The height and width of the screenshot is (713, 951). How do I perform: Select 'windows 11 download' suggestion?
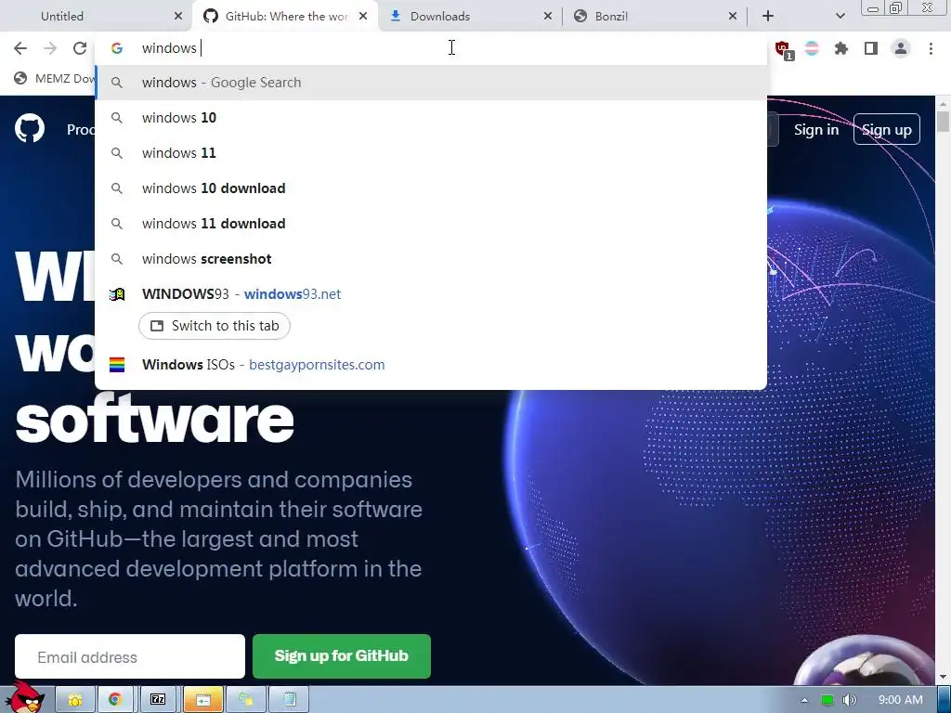pos(431,223)
